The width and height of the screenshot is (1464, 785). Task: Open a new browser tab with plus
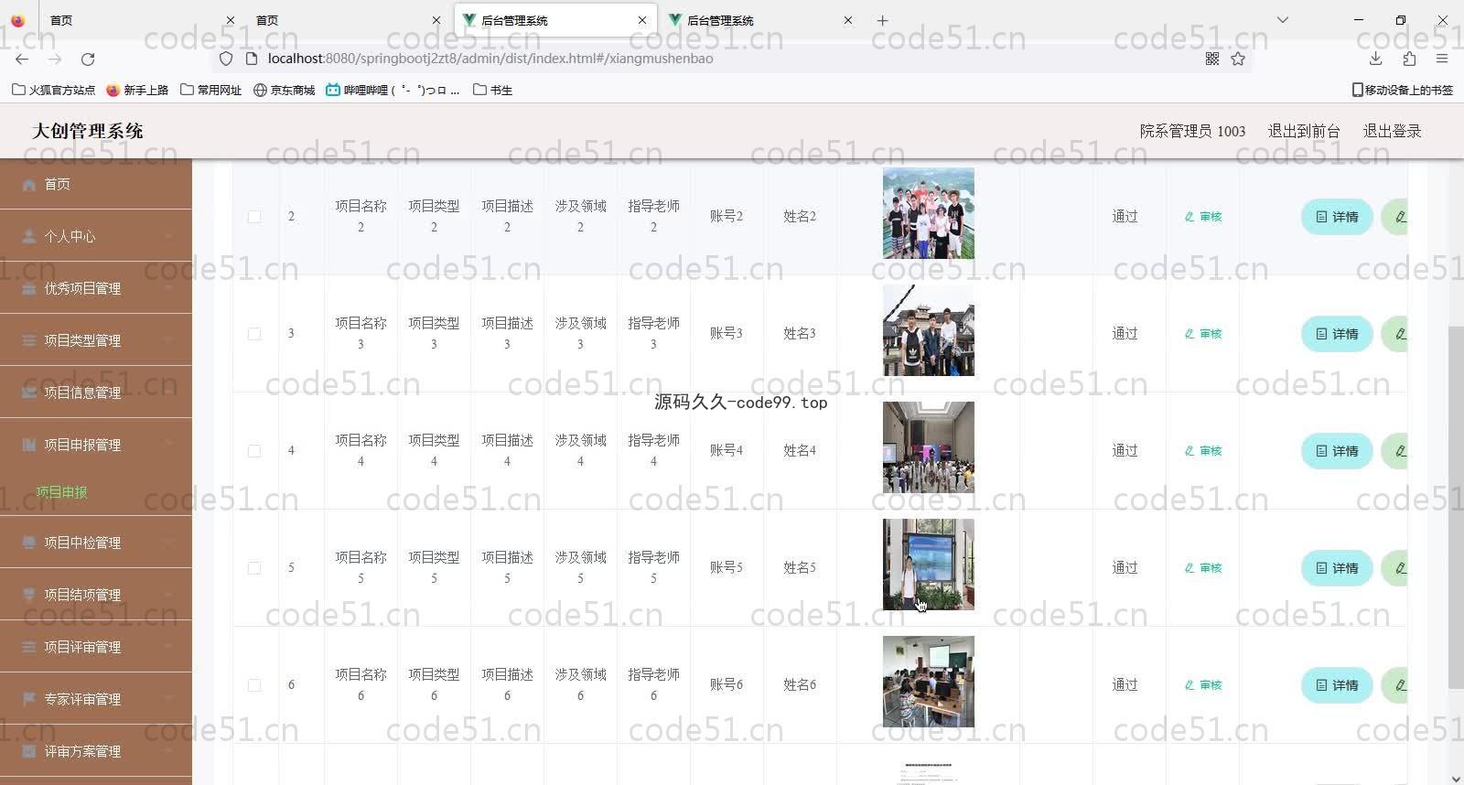(882, 20)
